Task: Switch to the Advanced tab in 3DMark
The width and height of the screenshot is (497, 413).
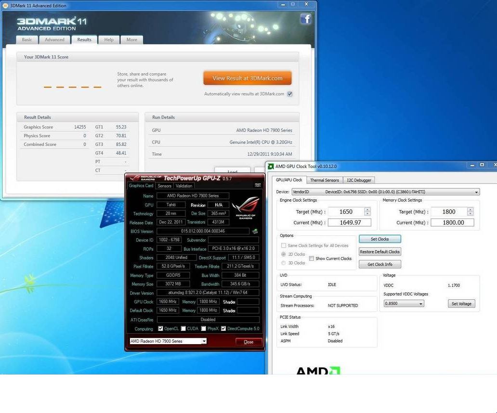Action: (x=54, y=39)
